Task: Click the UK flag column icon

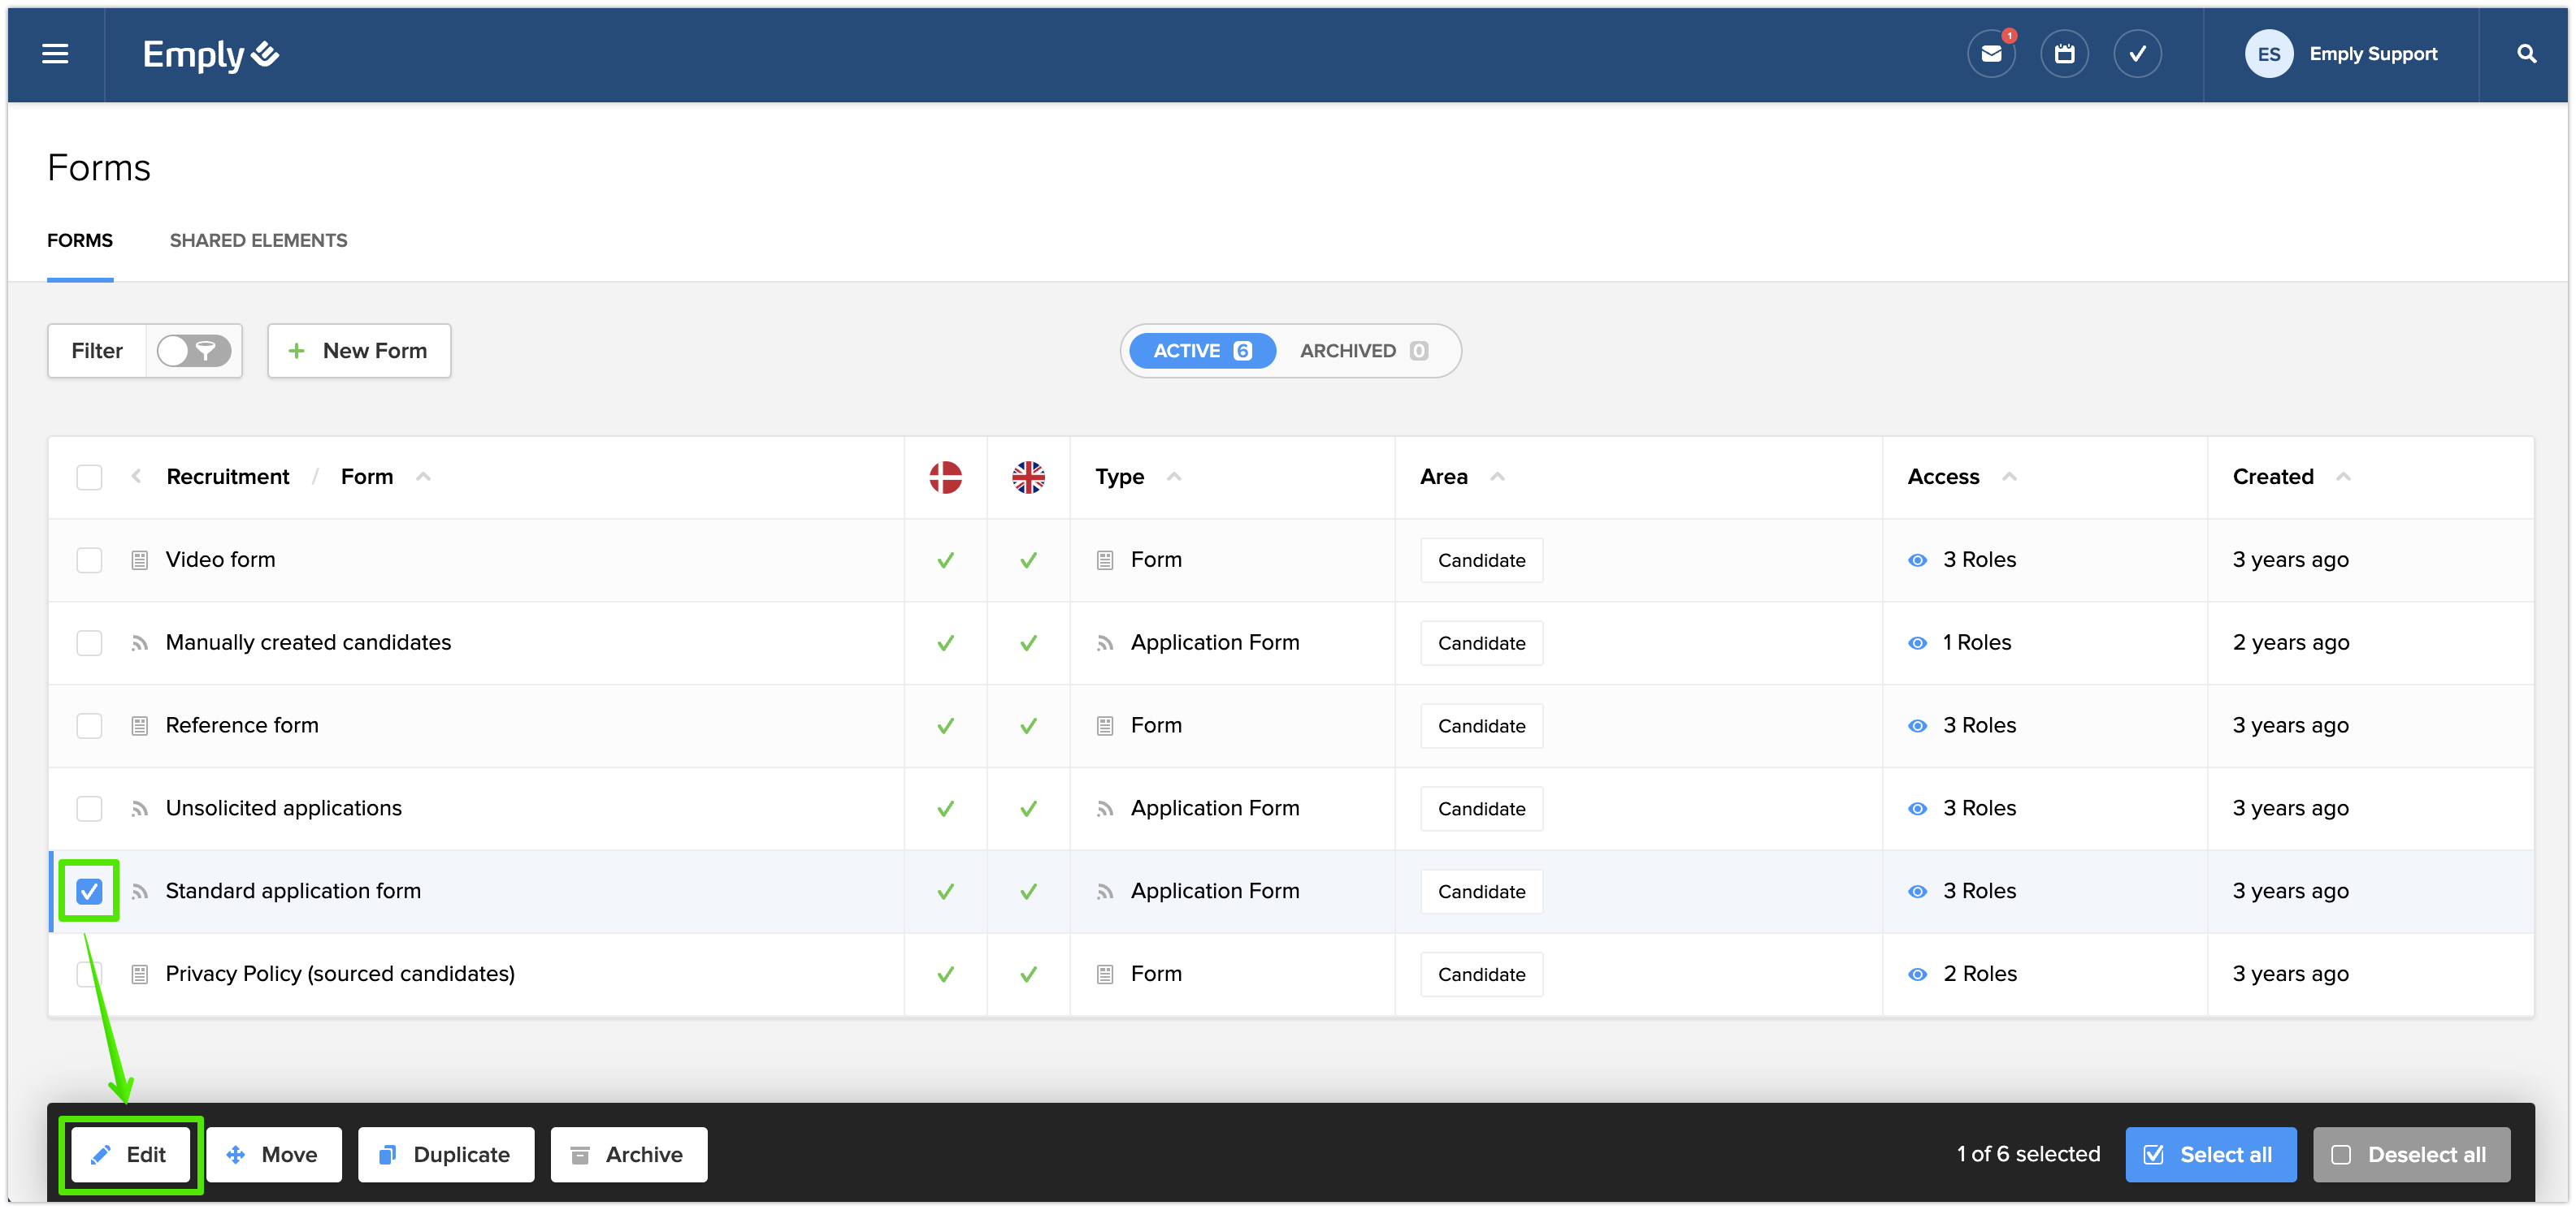Action: tap(1028, 477)
